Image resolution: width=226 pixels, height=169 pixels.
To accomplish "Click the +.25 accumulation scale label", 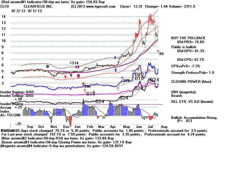I will pos(18,107).
